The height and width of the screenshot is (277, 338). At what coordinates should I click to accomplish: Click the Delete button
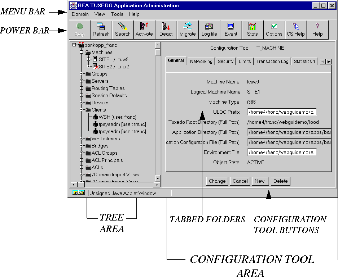[280, 181]
